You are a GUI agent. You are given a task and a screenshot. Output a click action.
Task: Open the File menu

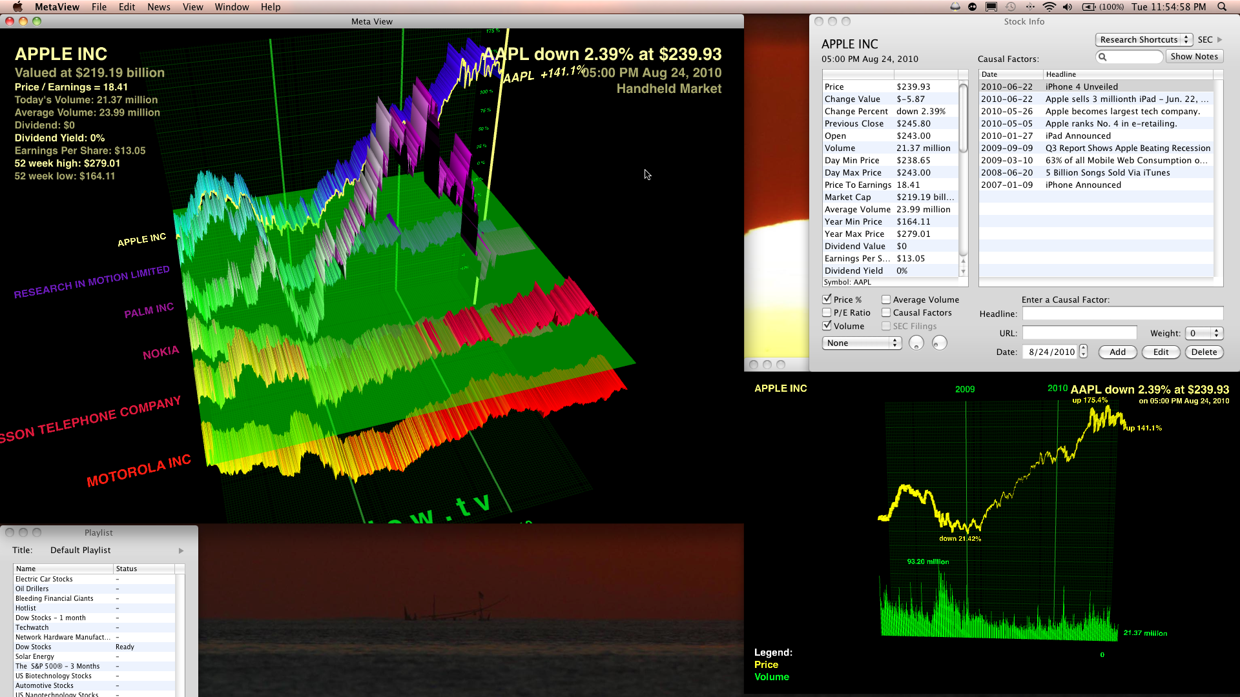point(99,6)
